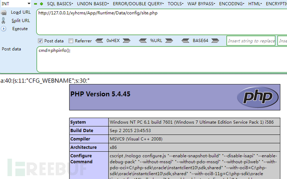Click the left arrow beside 0xHEX
287x179 pixels.
99,41
